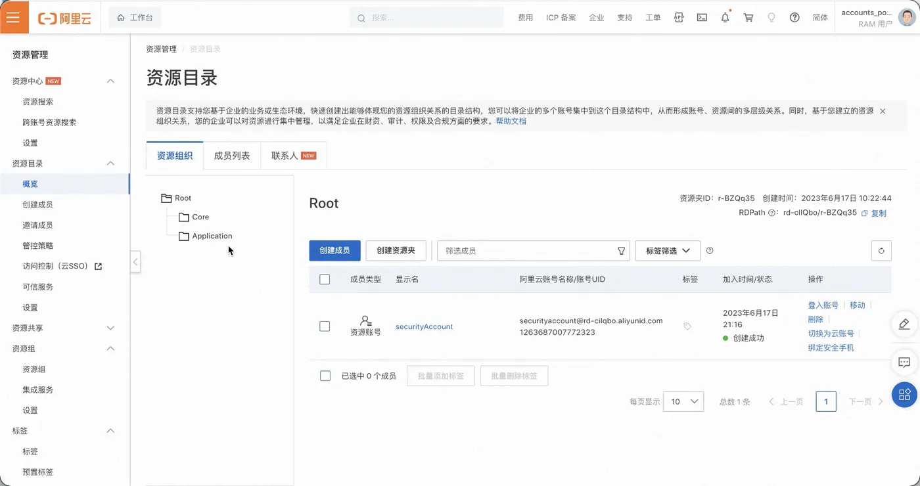Tick the securityAccount row checkbox
Viewport: 920px width, 486px height.
pyautogui.click(x=325, y=326)
